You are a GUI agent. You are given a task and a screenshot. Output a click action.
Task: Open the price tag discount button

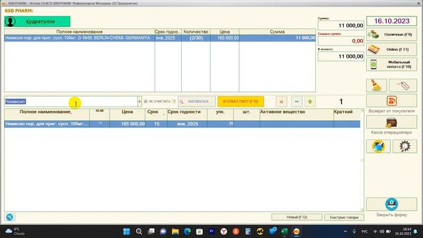point(403,85)
